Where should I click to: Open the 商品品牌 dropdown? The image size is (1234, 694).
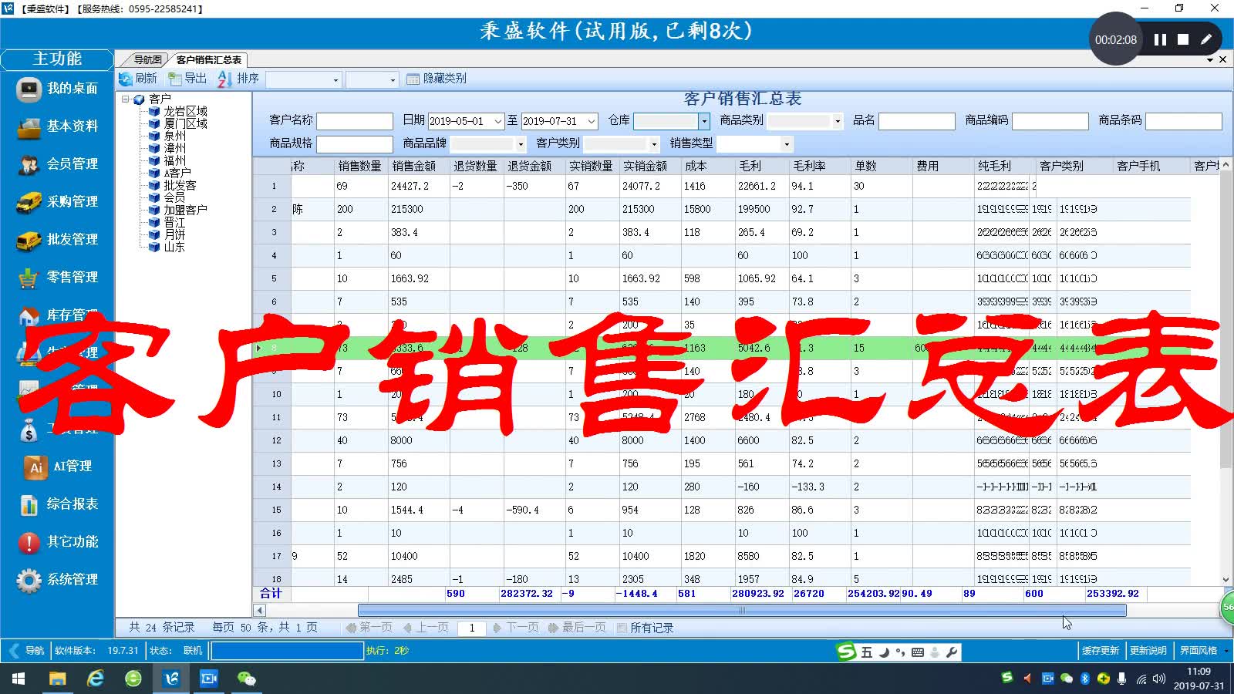click(521, 144)
